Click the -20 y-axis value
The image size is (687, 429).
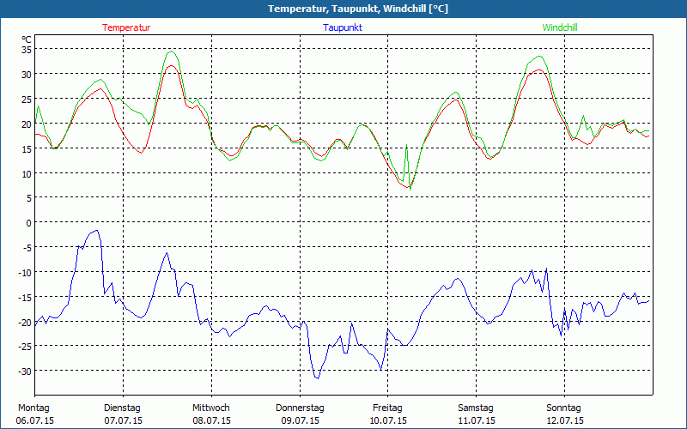25,323
